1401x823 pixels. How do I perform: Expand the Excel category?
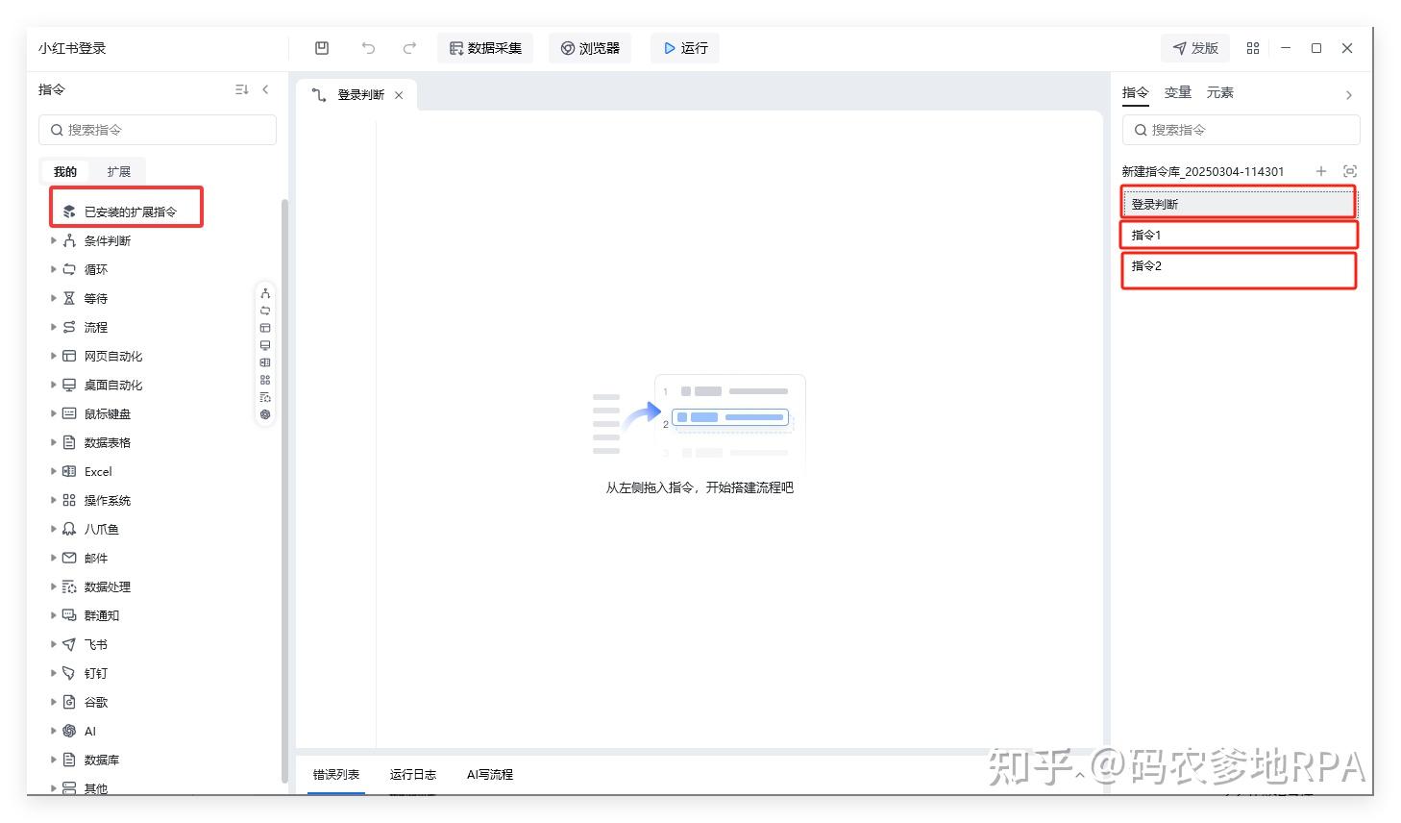tap(53, 471)
